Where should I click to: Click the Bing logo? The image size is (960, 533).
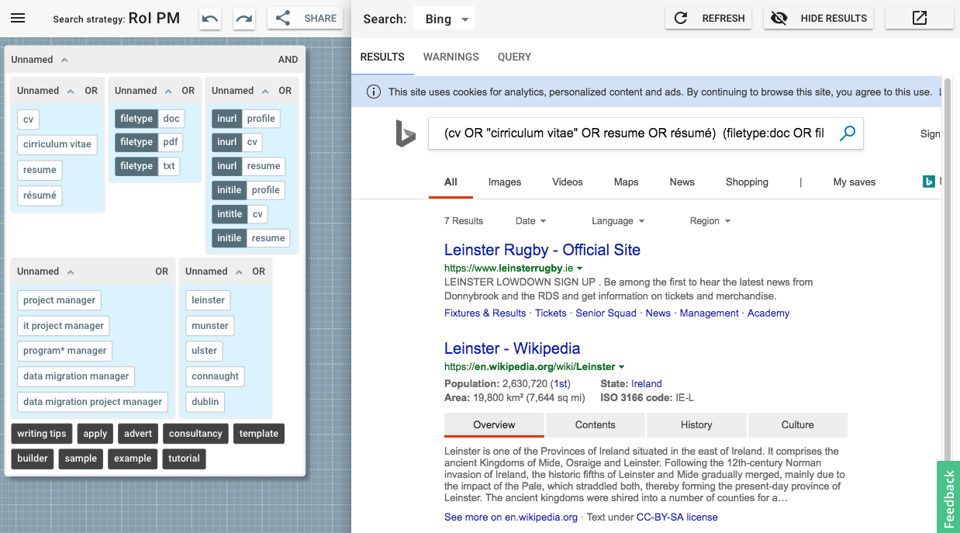(x=406, y=134)
